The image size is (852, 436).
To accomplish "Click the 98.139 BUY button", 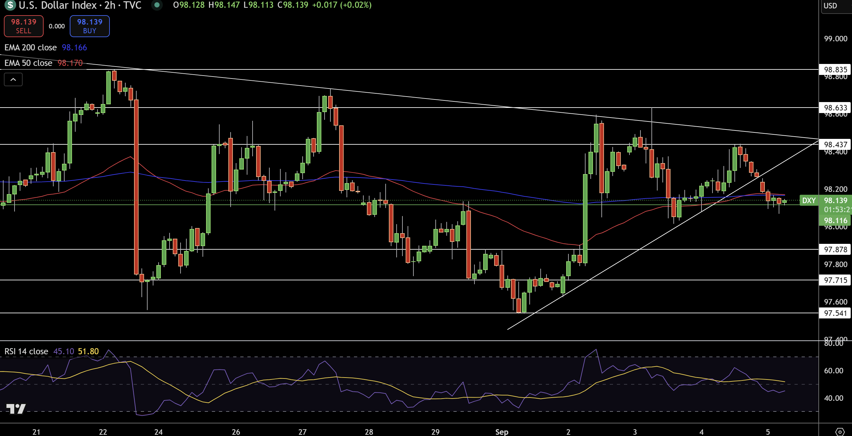I will click(x=90, y=26).
